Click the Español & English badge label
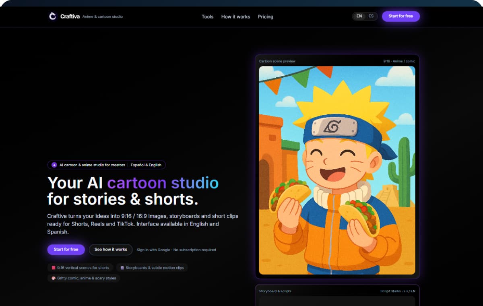The height and width of the screenshot is (306, 483). click(146, 165)
